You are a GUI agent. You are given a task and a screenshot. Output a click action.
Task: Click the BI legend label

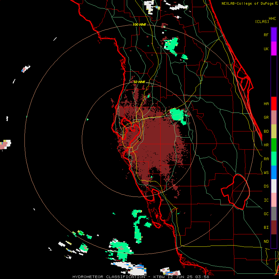point(266,228)
